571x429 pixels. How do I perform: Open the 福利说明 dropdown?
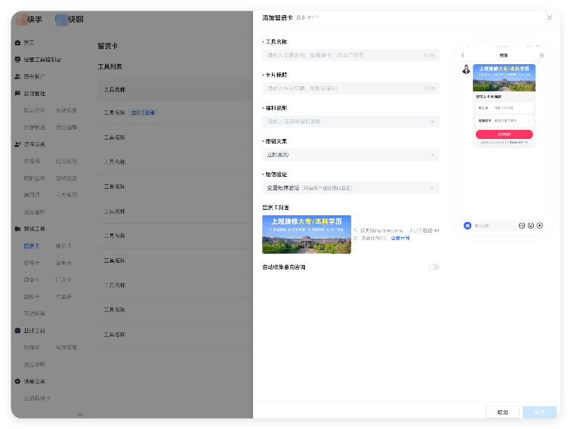(350, 122)
